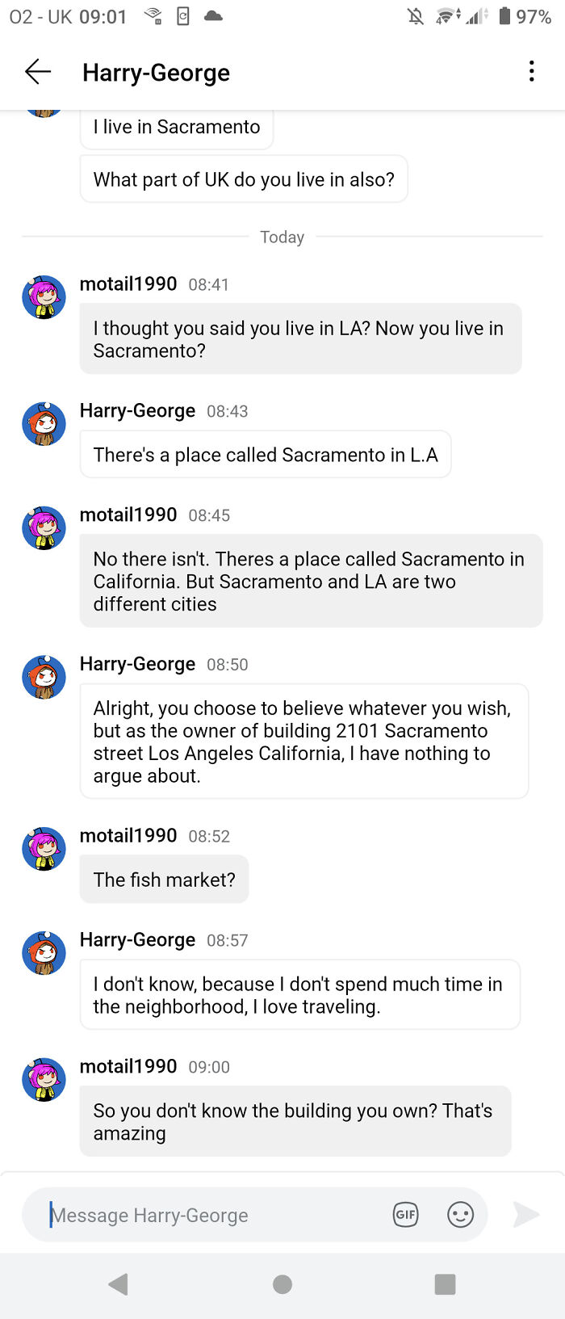Image resolution: width=565 pixels, height=1319 pixels.
Task: Open the conversation options three-dot menu
Action: (x=531, y=71)
